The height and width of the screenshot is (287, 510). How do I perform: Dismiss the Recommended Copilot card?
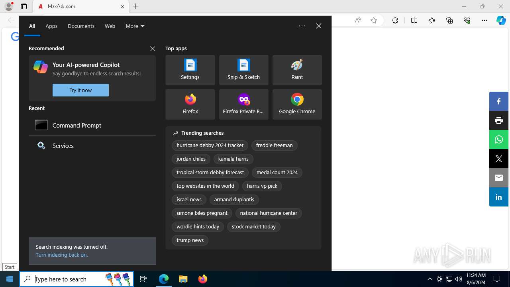tap(153, 48)
